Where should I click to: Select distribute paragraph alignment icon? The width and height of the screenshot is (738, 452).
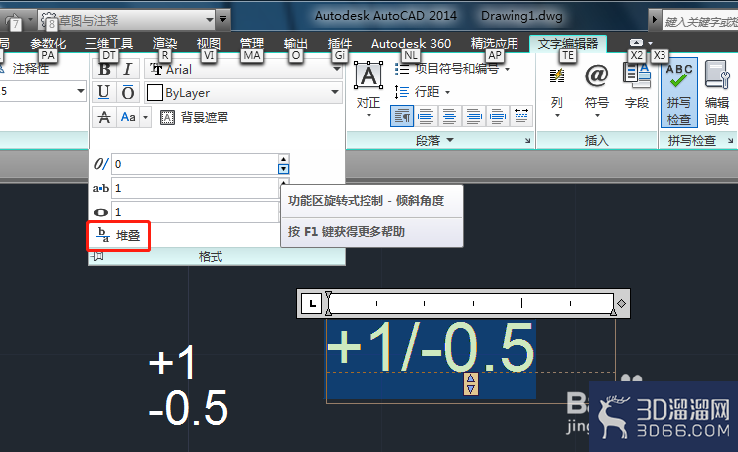click(x=521, y=116)
